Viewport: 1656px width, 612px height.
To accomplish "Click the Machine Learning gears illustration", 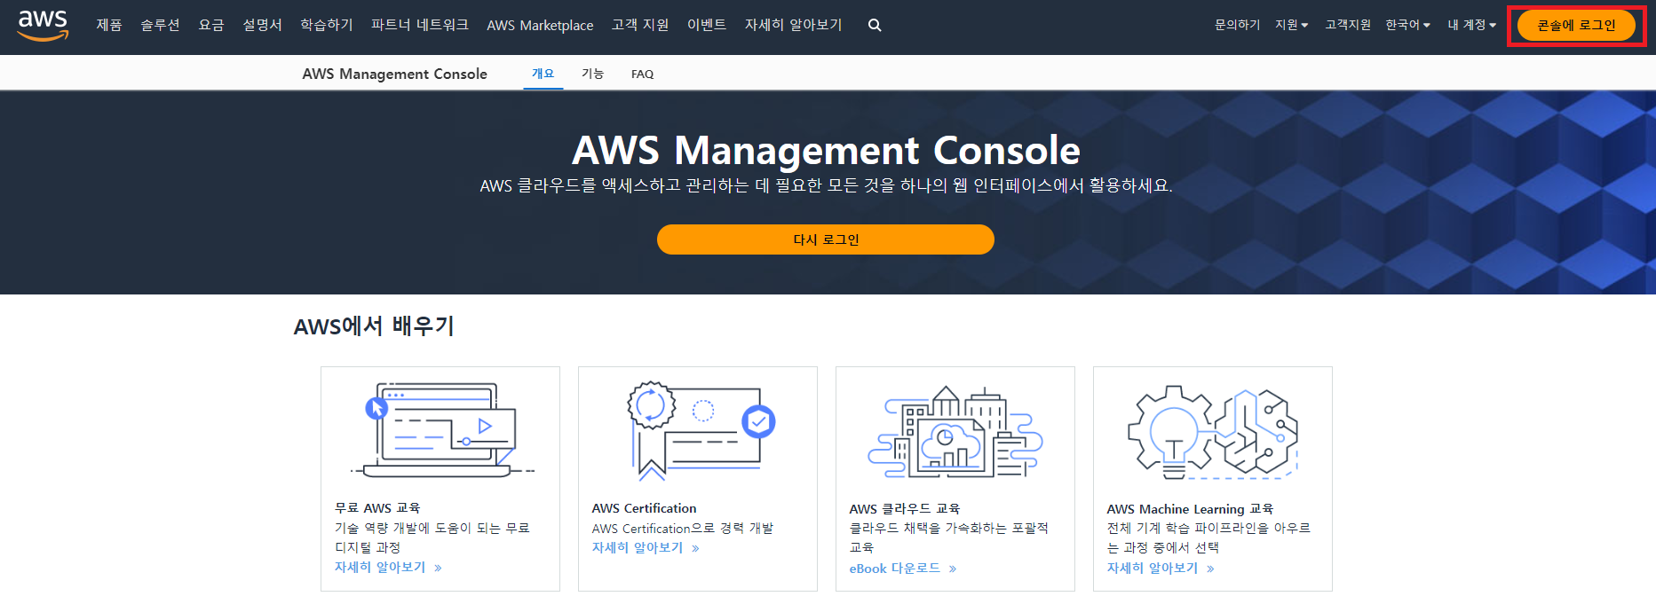I will pyautogui.click(x=1213, y=433).
